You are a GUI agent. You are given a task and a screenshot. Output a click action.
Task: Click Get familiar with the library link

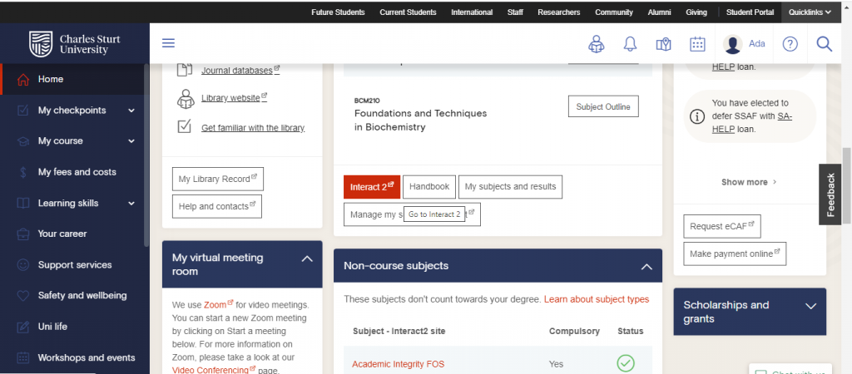coord(253,128)
